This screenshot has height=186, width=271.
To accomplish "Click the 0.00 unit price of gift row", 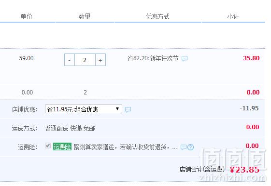I will (28, 93).
